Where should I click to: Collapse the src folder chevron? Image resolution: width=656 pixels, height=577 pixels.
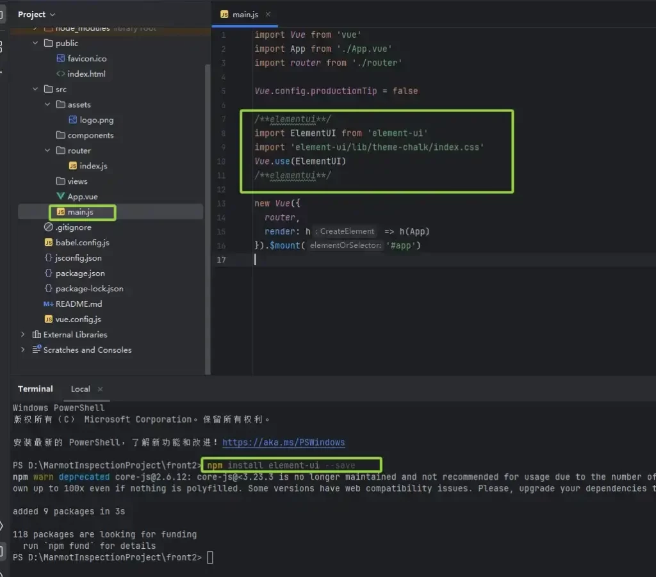click(x=36, y=90)
